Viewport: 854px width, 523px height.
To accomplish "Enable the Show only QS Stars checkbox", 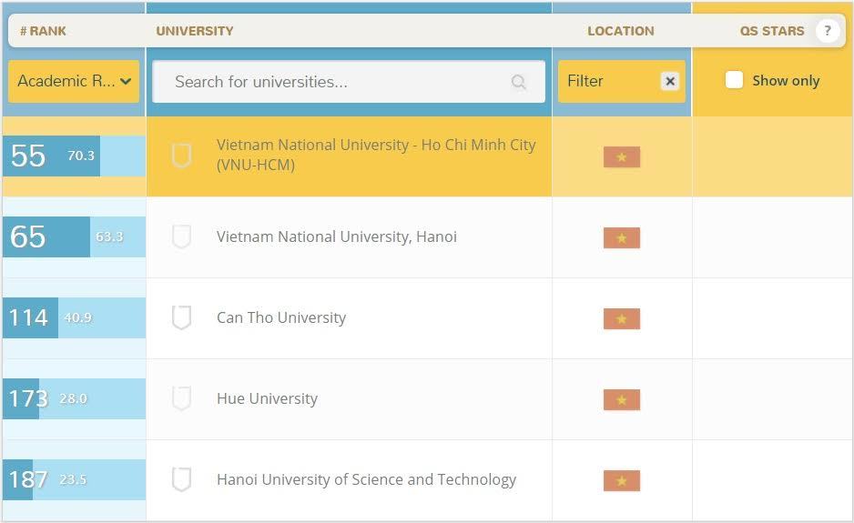I will coord(734,80).
